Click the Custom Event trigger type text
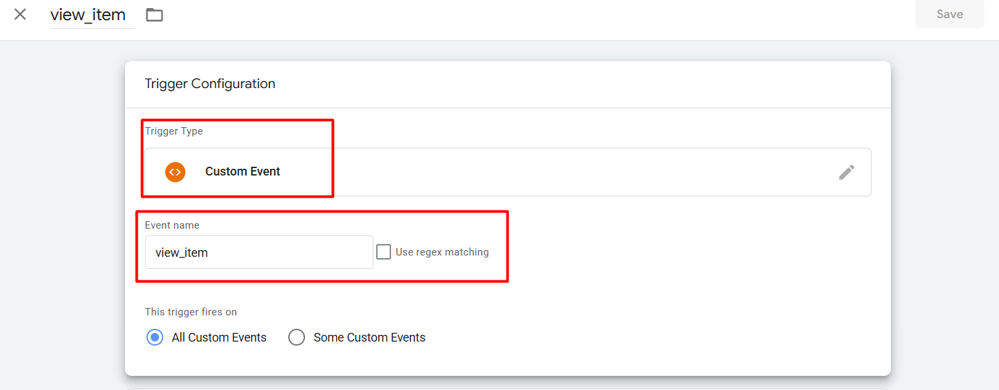 (243, 171)
